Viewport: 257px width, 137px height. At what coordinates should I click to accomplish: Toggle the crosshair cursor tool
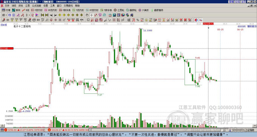pyautogui.click(x=91, y=15)
